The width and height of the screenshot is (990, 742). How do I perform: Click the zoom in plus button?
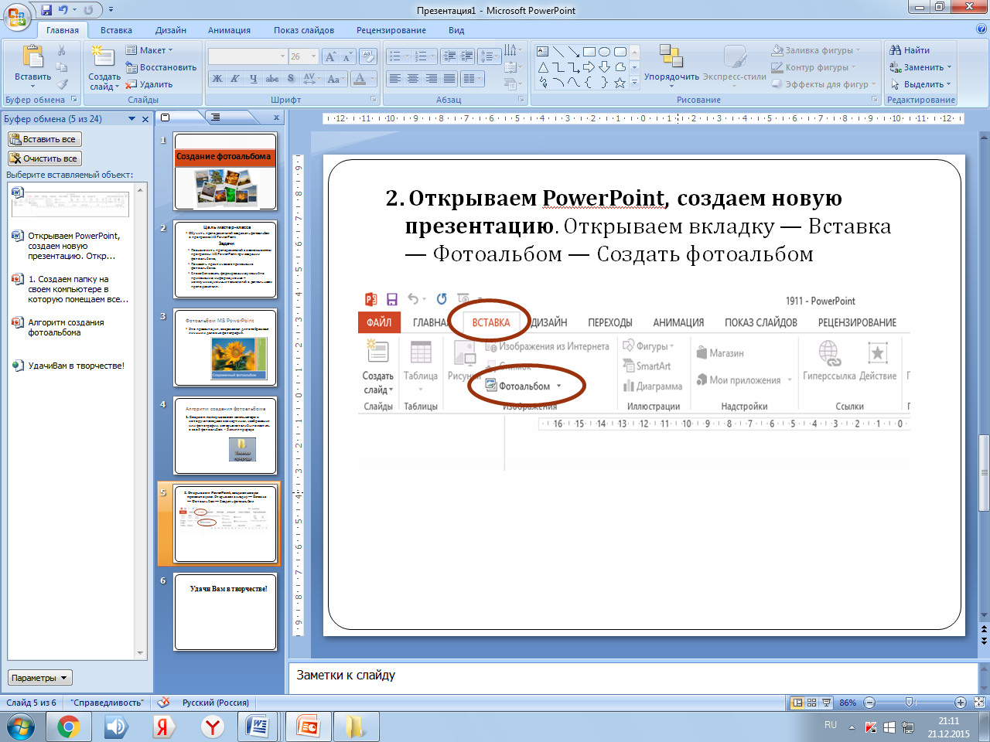coord(960,703)
